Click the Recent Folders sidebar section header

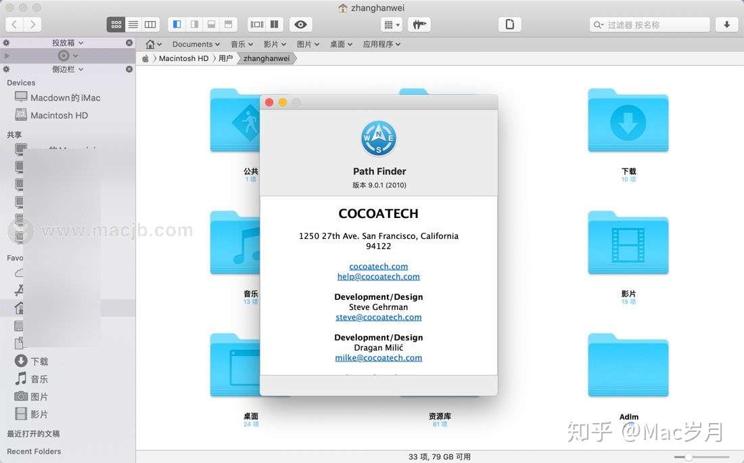click(34, 451)
